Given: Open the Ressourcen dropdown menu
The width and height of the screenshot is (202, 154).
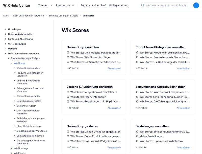Looking at the screenshot, I should point(65,5).
